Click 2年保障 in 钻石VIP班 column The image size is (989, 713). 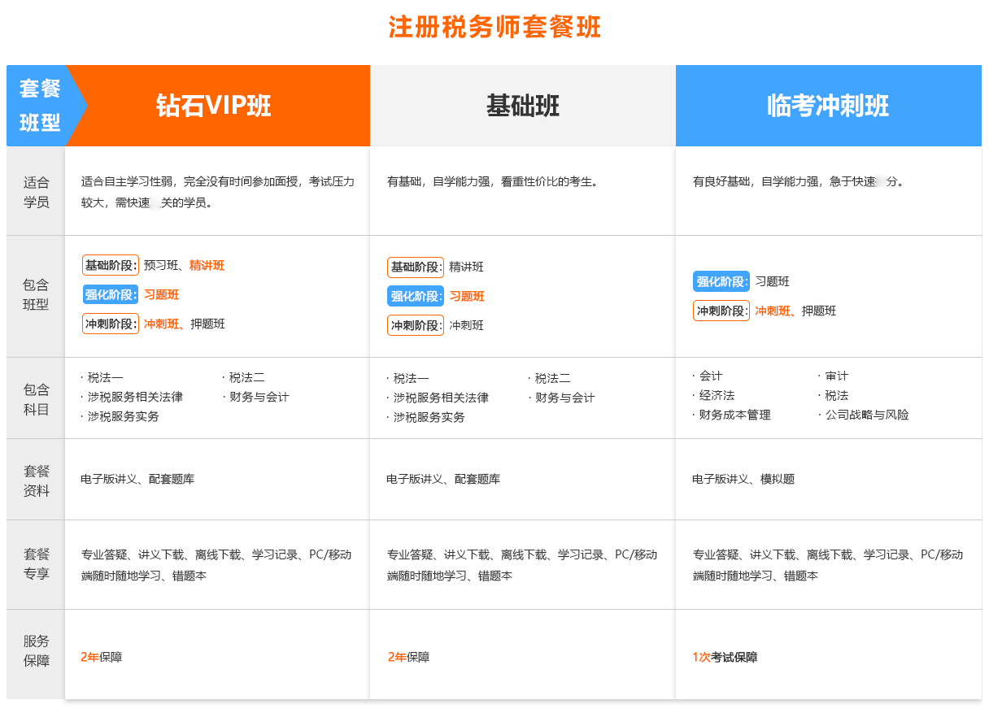[x=102, y=657]
